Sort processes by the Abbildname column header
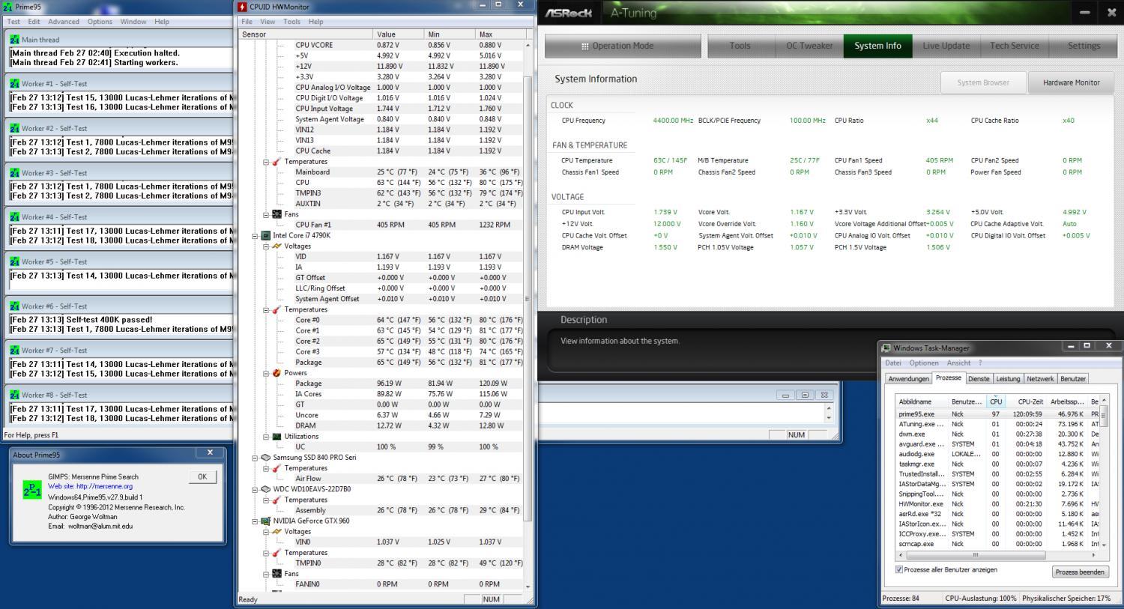Viewport: 1124px width, 609px height. tap(923, 402)
